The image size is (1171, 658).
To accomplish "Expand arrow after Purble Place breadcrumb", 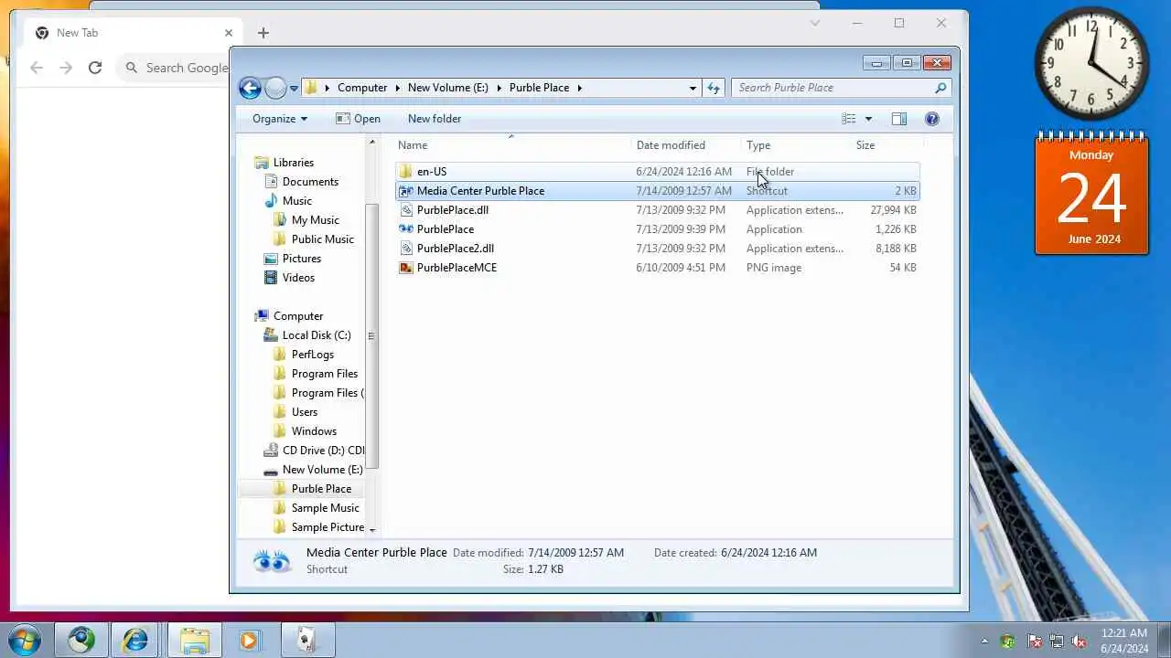I will tap(580, 88).
